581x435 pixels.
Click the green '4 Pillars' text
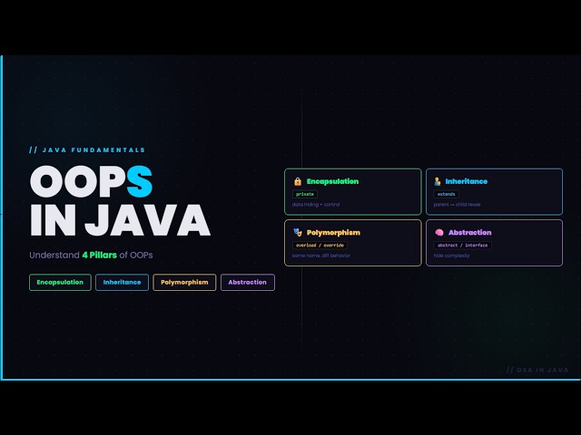coord(99,255)
